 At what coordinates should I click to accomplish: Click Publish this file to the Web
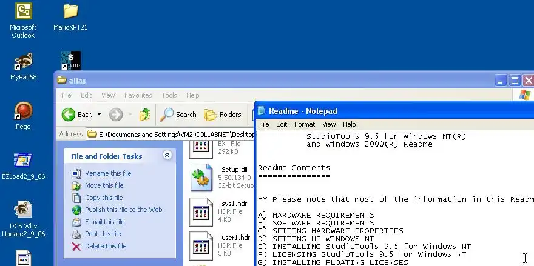click(x=124, y=210)
